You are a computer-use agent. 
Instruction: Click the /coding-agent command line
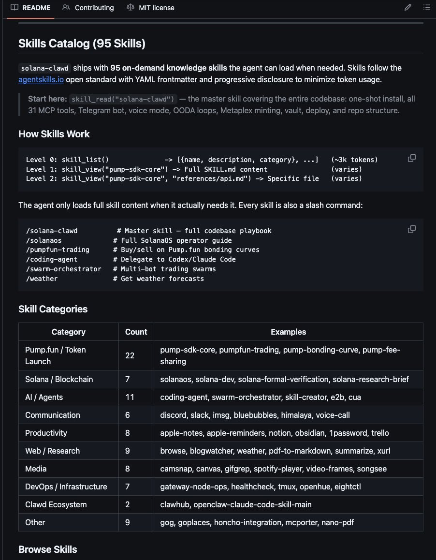(x=131, y=259)
